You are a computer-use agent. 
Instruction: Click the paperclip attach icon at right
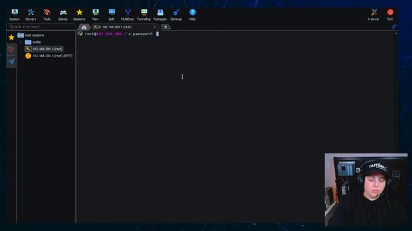coord(394,26)
